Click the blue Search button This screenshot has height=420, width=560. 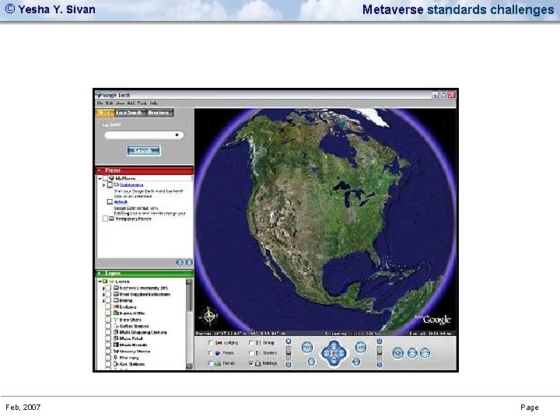(x=143, y=151)
